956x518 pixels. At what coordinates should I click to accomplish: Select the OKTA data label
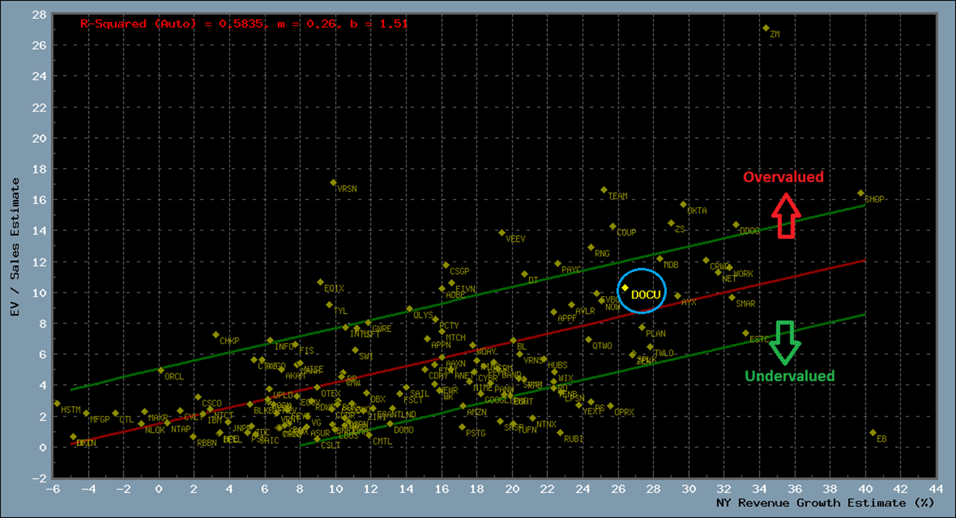[697, 210]
